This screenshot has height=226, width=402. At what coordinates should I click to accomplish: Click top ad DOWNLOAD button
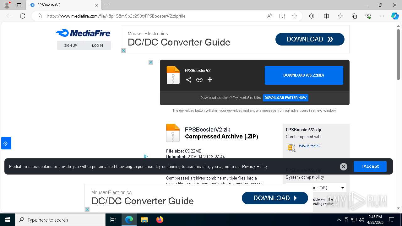pos(310,39)
